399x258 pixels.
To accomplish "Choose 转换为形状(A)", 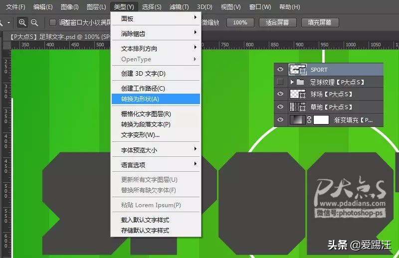I will coord(156,99).
